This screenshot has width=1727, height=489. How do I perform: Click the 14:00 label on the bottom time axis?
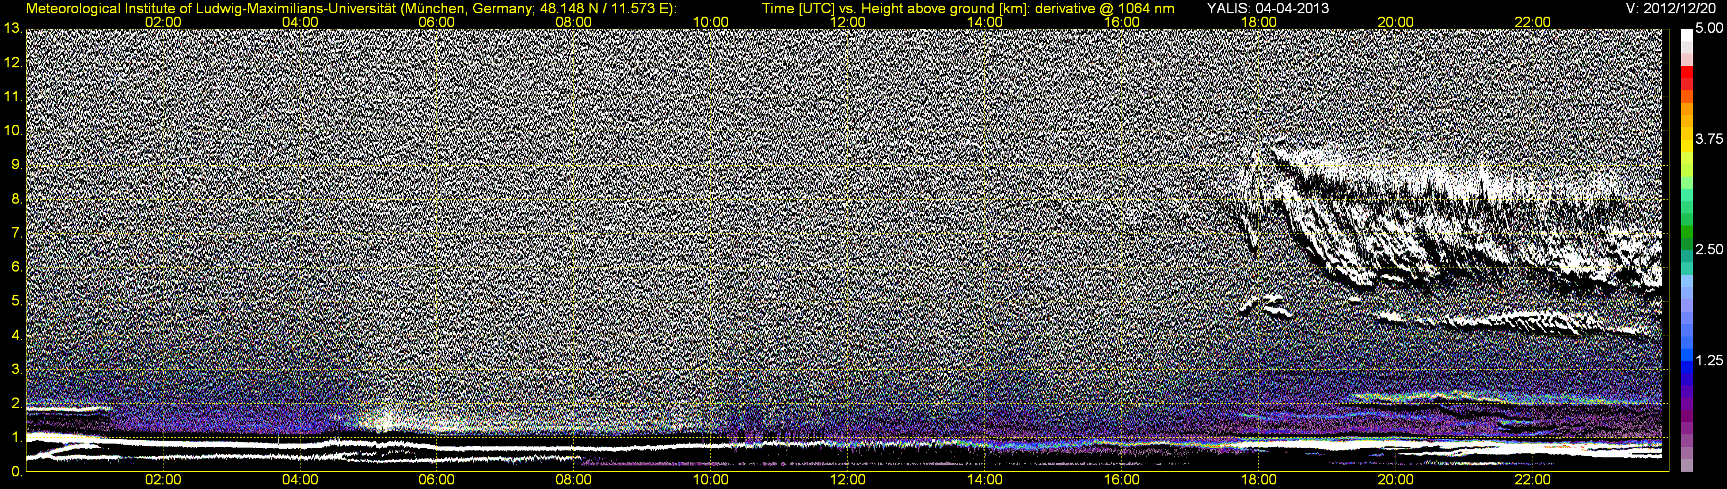pos(985,480)
